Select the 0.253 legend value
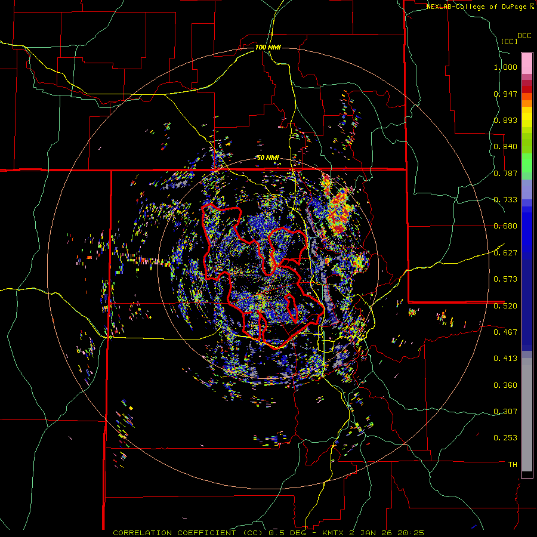 tap(505, 438)
